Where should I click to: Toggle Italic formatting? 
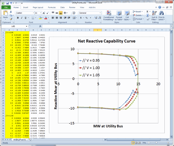tap(22, 18)
